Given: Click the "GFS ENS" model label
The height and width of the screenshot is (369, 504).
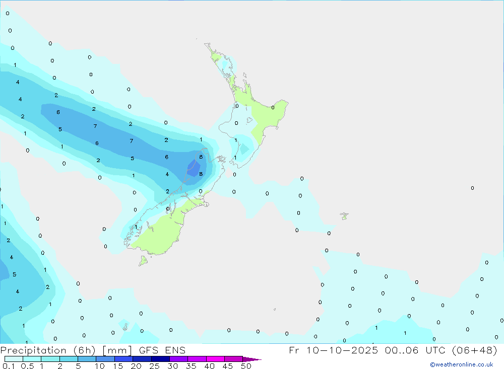Looking at the screenshot, I should click(162, 350).
